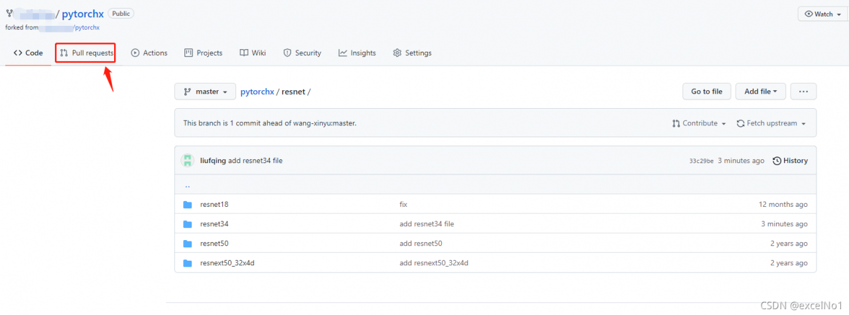Open the Fetch upstream dropdown
The width and height of the screenshot is (849, 315).
(771, 123)
